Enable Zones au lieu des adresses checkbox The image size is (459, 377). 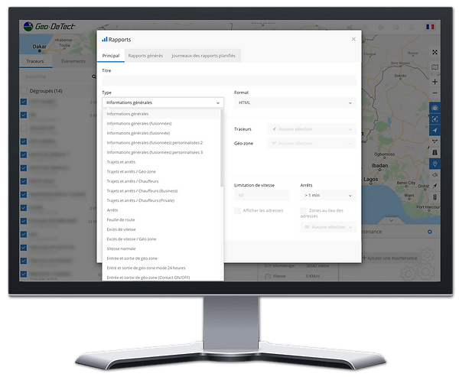[304, 210]
